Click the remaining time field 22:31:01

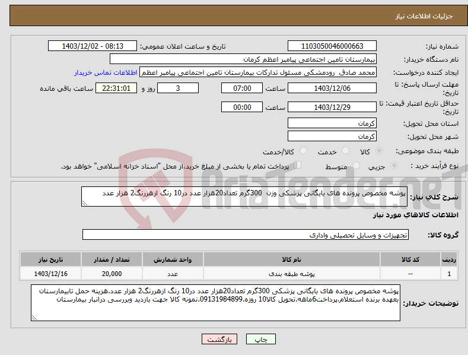point(116,88)
